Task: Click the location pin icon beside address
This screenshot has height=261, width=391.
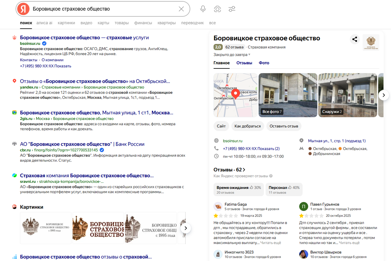Action: pyautogui.click(x=301, y=141)
